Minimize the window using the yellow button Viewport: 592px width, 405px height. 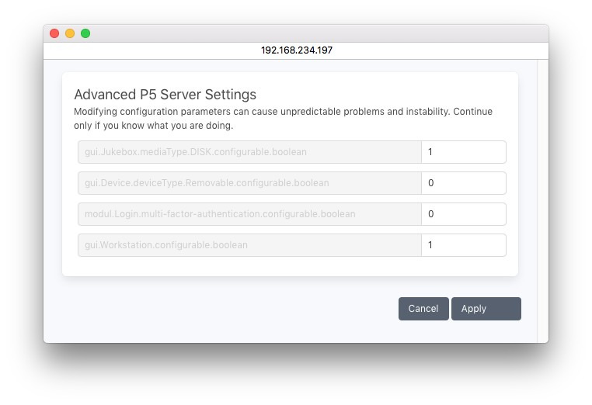(70, 33)
